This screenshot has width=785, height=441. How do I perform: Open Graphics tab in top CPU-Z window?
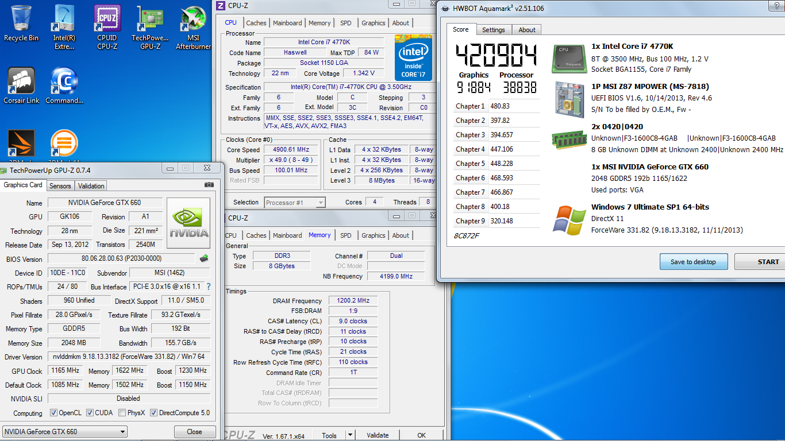click(x=374, y=23)
